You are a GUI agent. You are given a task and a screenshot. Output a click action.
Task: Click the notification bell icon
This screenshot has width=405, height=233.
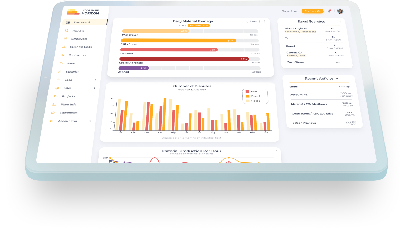tap(329, 11)
